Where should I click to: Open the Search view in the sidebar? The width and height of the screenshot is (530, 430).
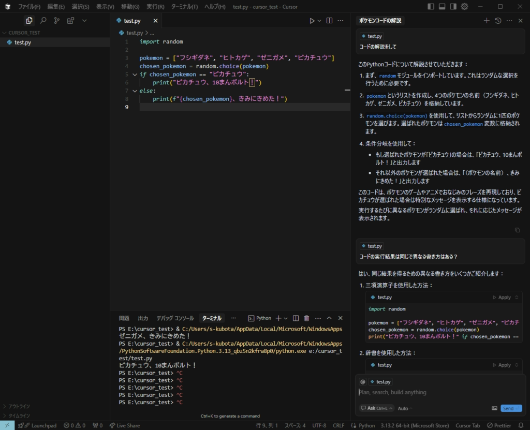point(43,21)
